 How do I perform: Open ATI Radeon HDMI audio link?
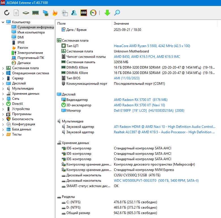[164, 127]
